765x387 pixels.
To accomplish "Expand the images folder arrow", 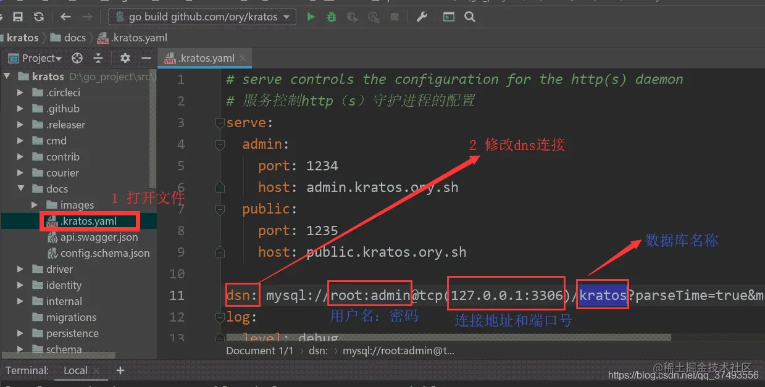I will (35, 205).
